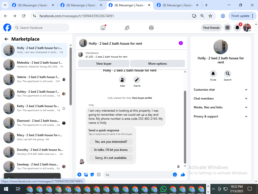The image size is (258, 194).
Task: Open the Windows notification center
Action: tap(250, 189)
